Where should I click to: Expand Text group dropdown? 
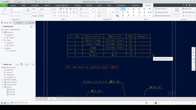146,19
